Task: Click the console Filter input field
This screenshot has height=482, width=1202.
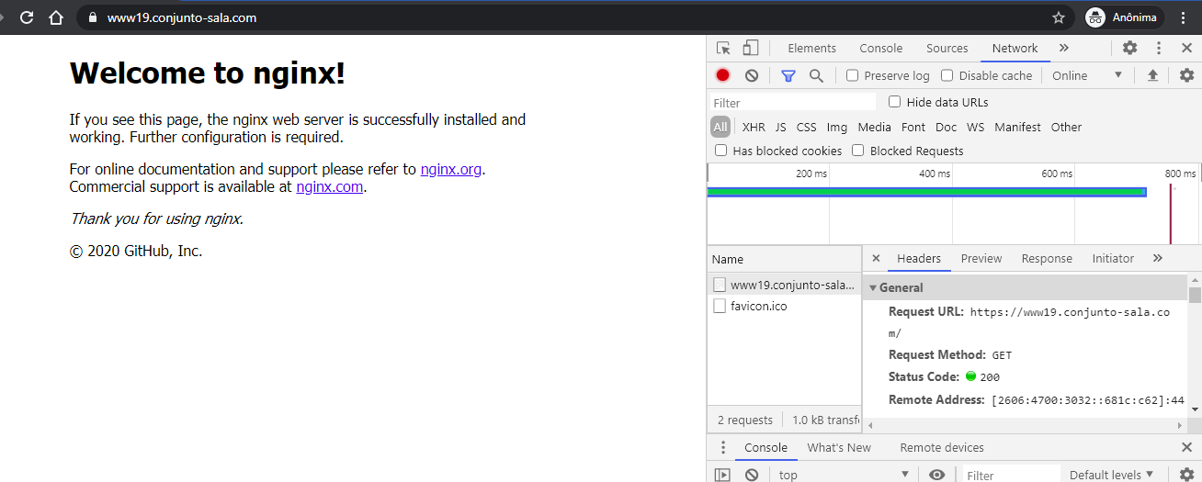Action: click(x=1010, y=475)
